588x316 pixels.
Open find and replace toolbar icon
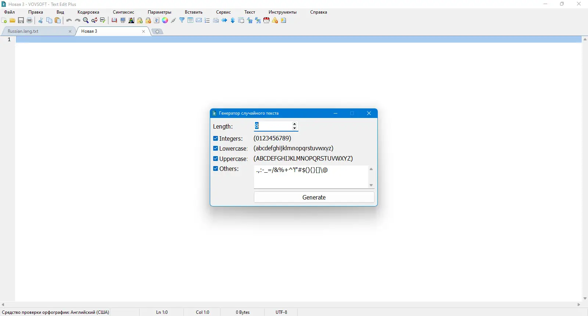coord(94,20)
